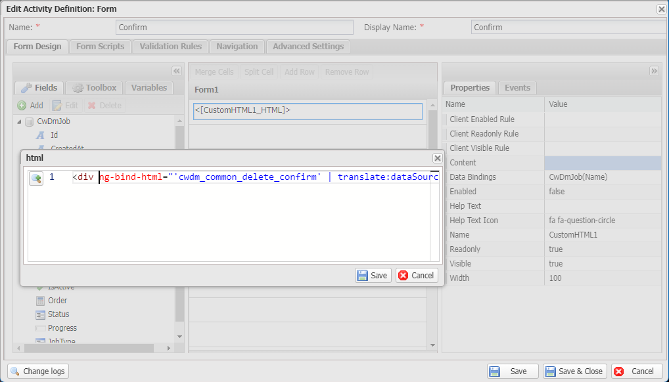Viewport: 669px width, 382px height.
Task: Select the Order field in tree
Action: (57, 301)
